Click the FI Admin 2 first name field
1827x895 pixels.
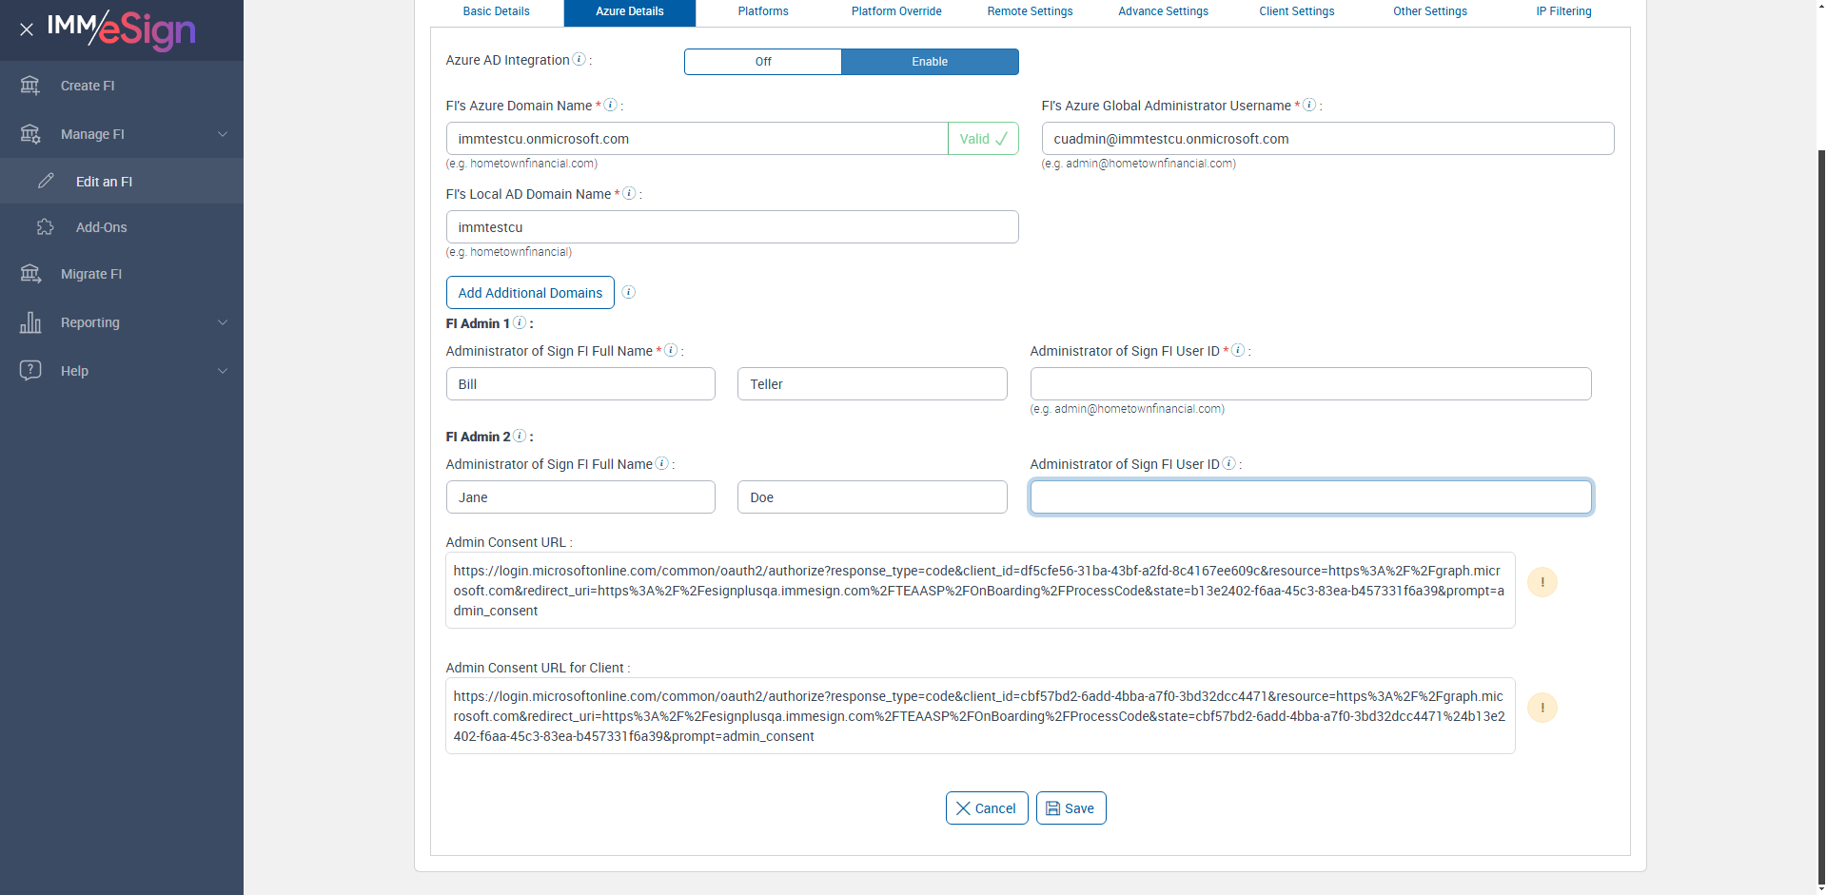580,497
